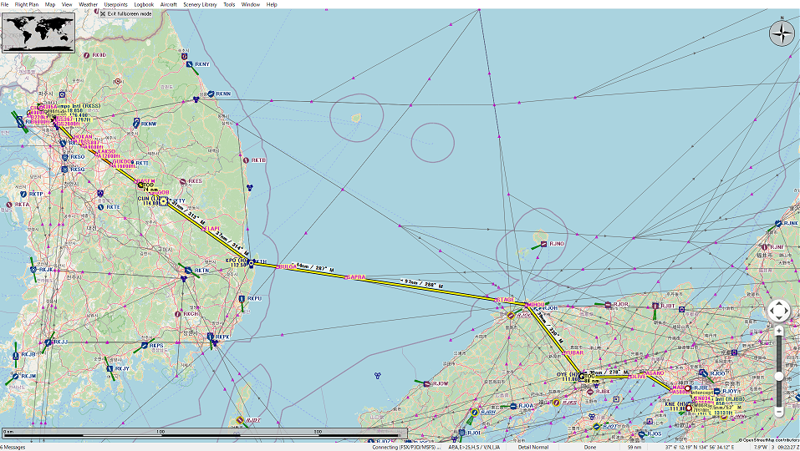Open the Scenery Library menu
800x451 pixels.
[200, 4]
